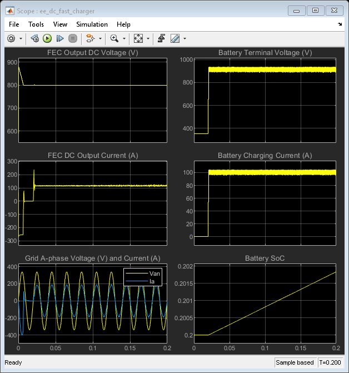This screenshot has height=373, width=349.
Task: Open the File menu
Action: point(14,24)
